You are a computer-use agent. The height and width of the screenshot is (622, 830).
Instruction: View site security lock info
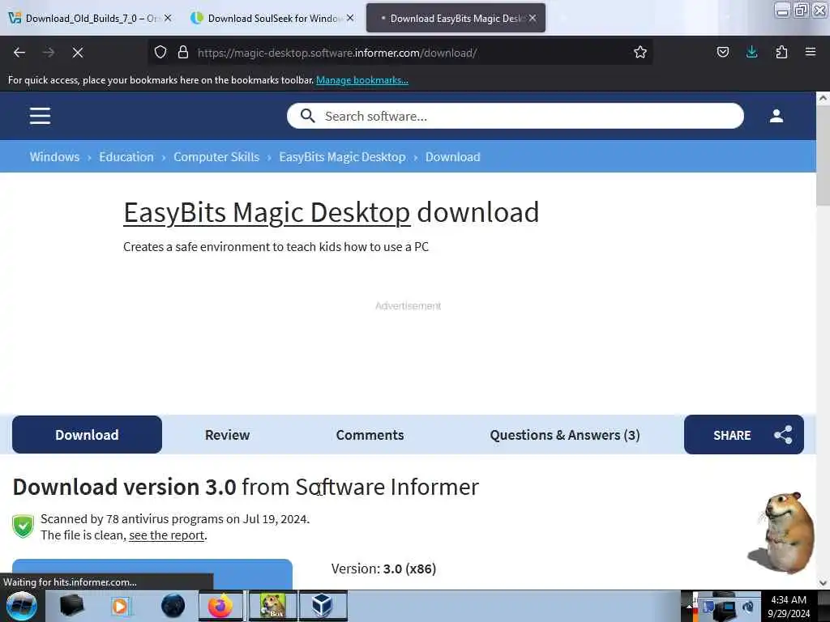coord(183,53)
